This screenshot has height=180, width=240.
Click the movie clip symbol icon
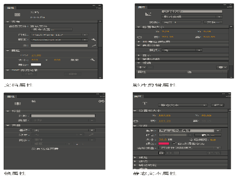(148, 14)
